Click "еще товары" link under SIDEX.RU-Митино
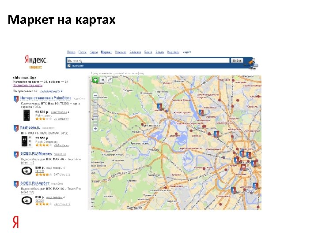 click(56, 168)
